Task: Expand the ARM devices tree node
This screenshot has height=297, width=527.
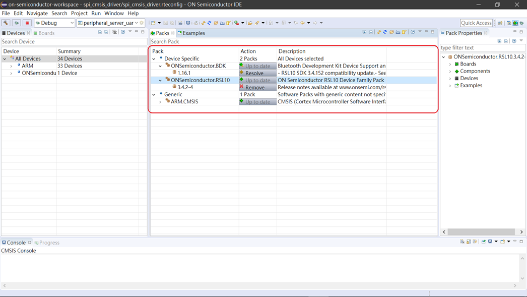Action: tap(12, 66)
